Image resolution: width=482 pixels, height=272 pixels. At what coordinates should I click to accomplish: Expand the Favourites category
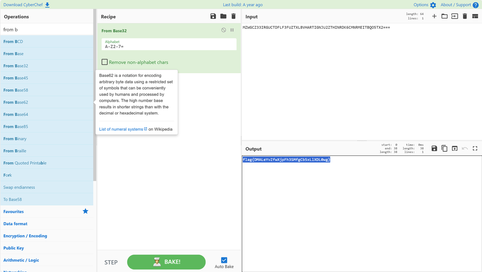[14, 212]
